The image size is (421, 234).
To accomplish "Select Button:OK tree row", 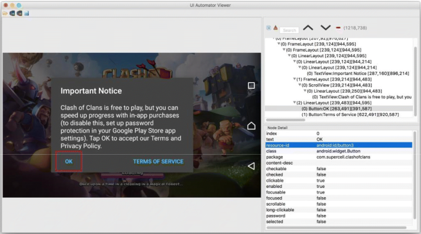I will tap(339, 109).
